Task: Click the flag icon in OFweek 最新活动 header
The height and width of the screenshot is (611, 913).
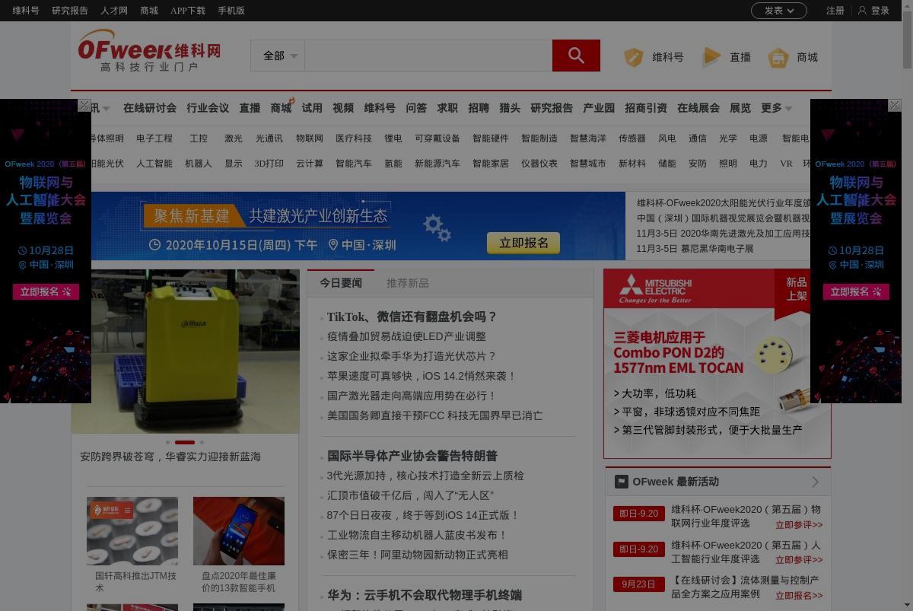Action: pos(622,482)
